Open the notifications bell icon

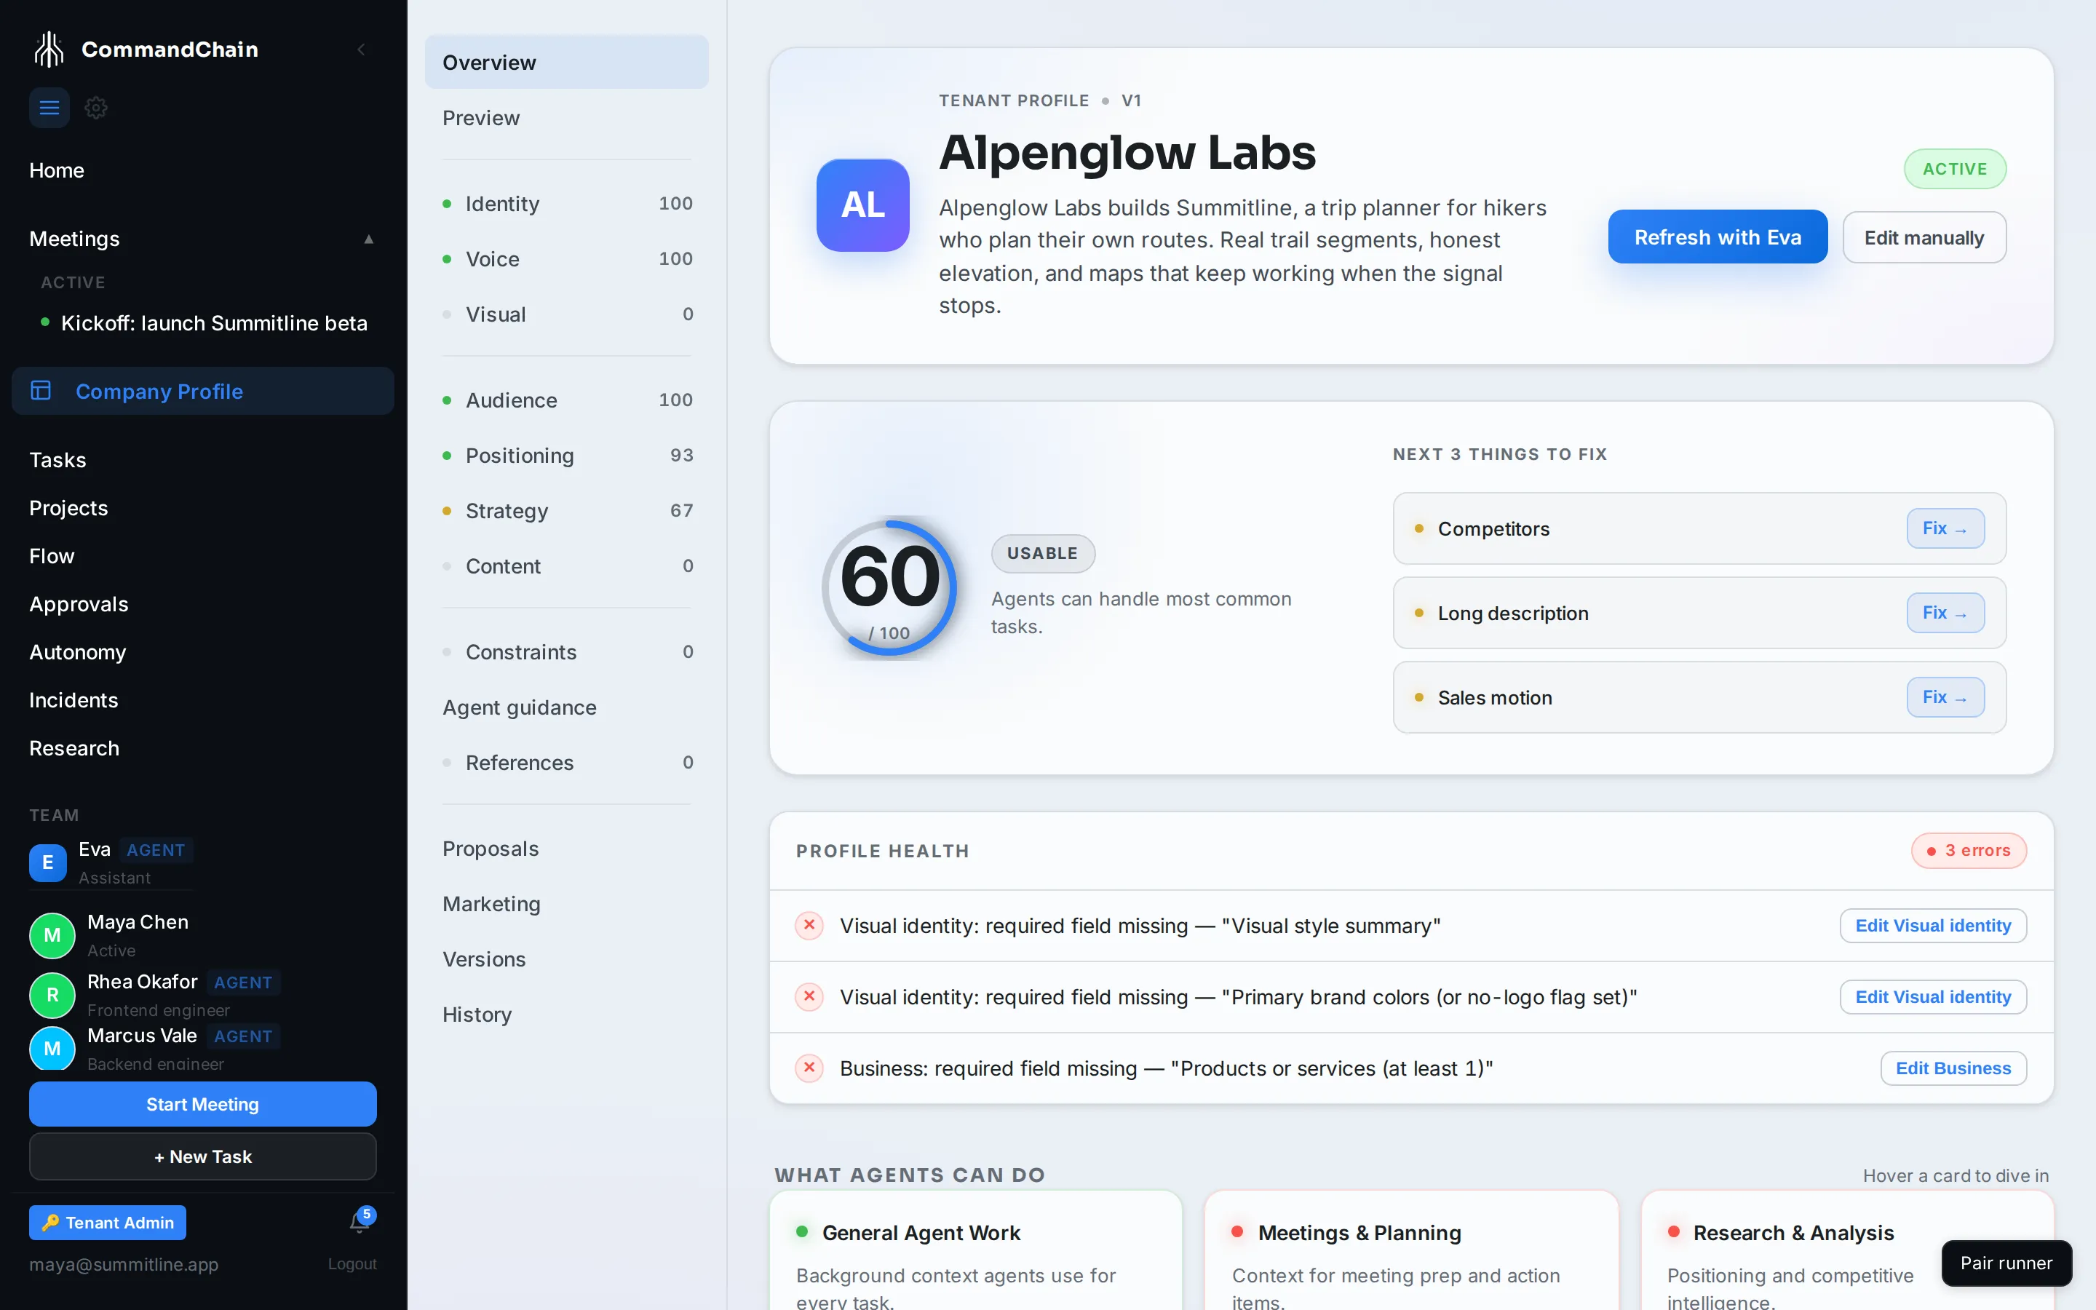click(x=360, y=1222)
